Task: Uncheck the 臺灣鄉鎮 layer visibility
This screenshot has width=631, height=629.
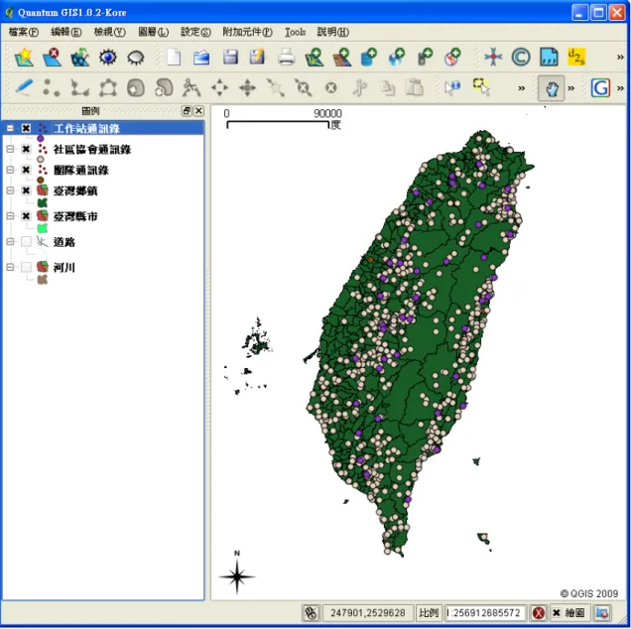Action: [26, 190]
